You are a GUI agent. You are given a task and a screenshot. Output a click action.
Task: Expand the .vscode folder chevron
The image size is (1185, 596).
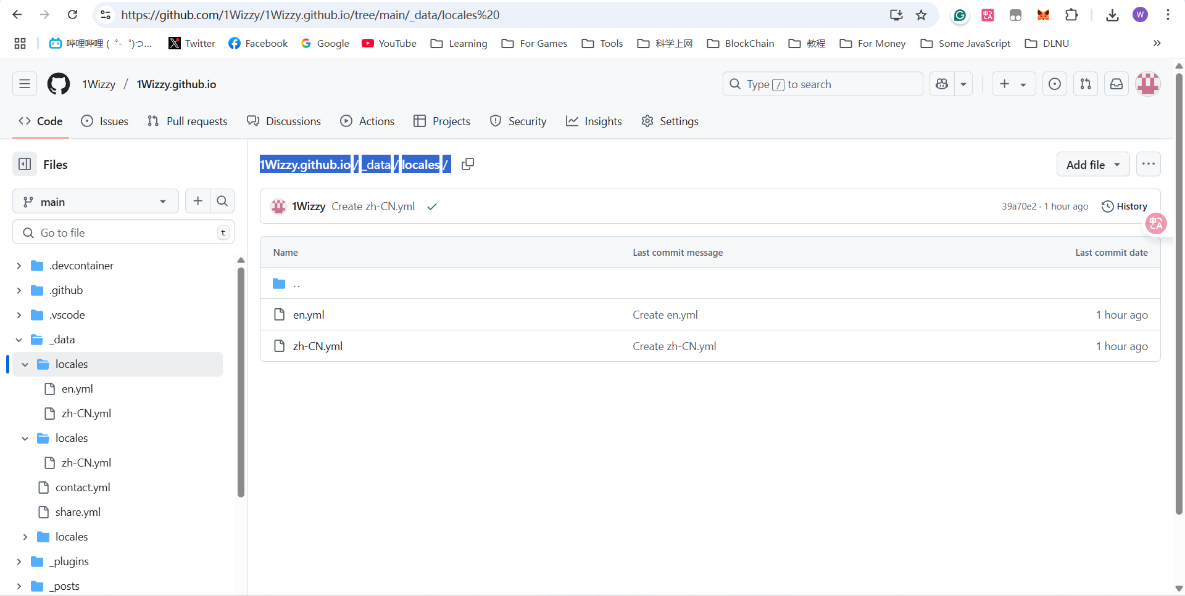19,315
